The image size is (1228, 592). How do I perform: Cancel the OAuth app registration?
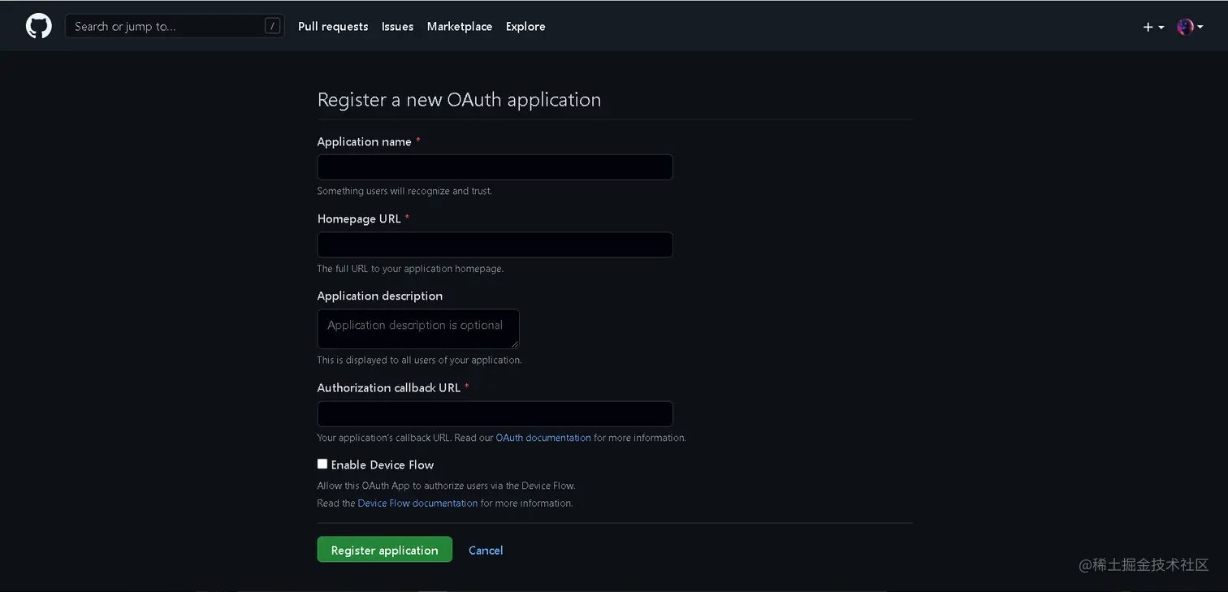[x=486, y=551]
